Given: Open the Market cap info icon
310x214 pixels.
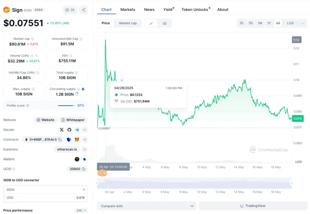Looking at the screenshot, I should click(33, 39).
